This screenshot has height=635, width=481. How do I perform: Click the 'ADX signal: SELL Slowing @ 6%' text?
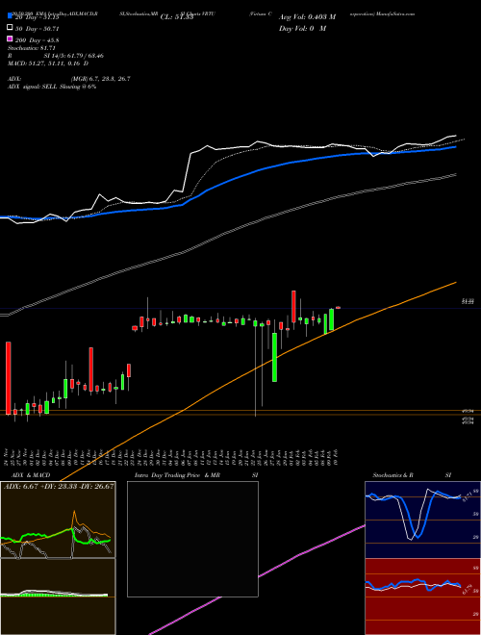click(52, 87)
